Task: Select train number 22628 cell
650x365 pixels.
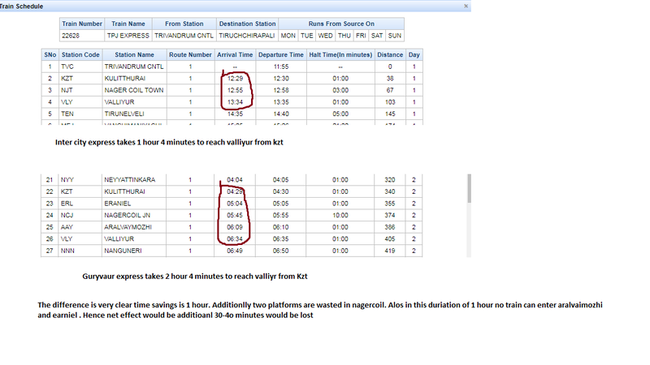Action: [81, 36]
